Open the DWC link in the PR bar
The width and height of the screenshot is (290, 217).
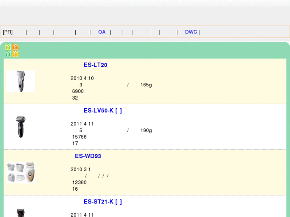pos(191,32)
